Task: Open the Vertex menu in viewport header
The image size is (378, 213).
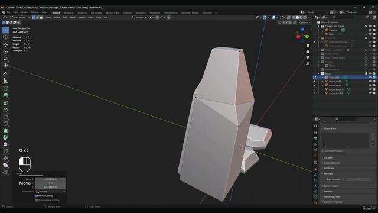Action: tap(82, 17)
